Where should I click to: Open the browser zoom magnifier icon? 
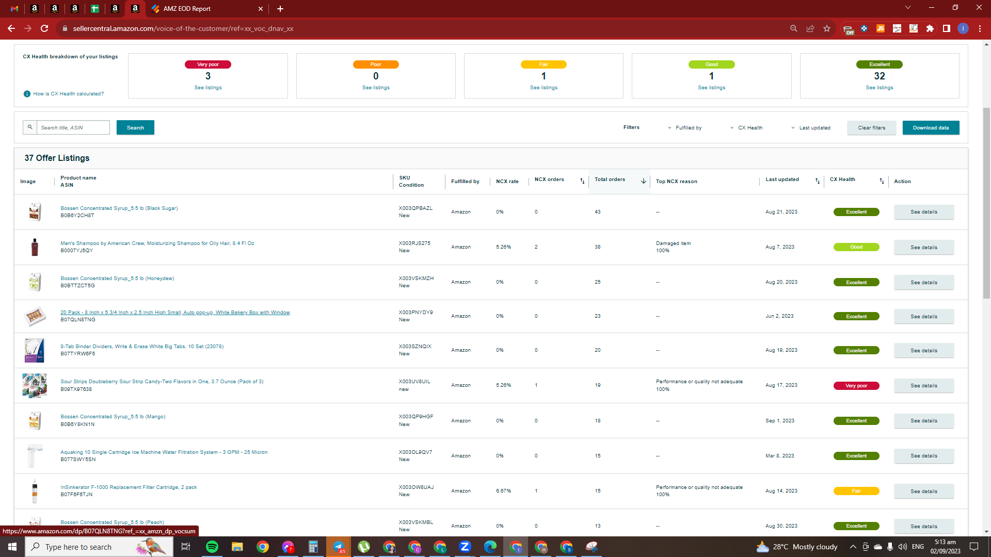click(794, 28)
